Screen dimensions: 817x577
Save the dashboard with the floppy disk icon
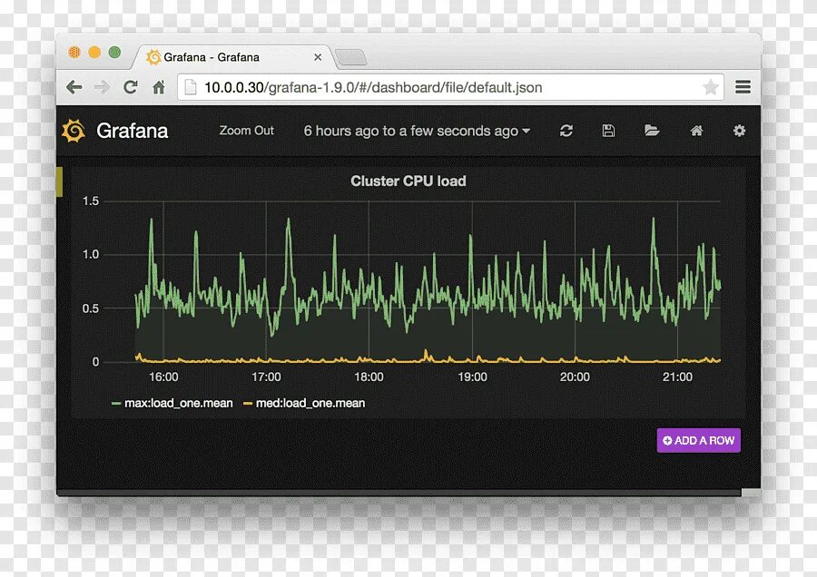(x=608, y=131)
